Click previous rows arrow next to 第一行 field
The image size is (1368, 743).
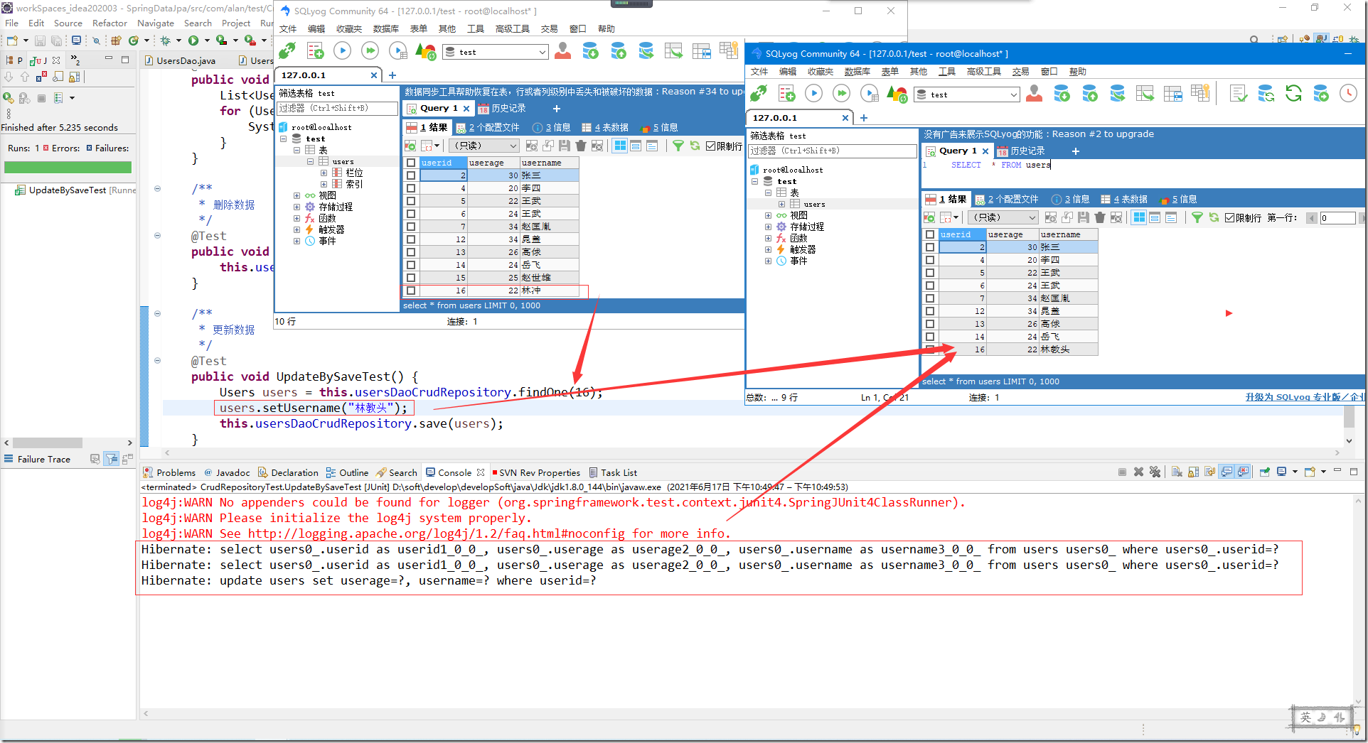point(1313,218)
